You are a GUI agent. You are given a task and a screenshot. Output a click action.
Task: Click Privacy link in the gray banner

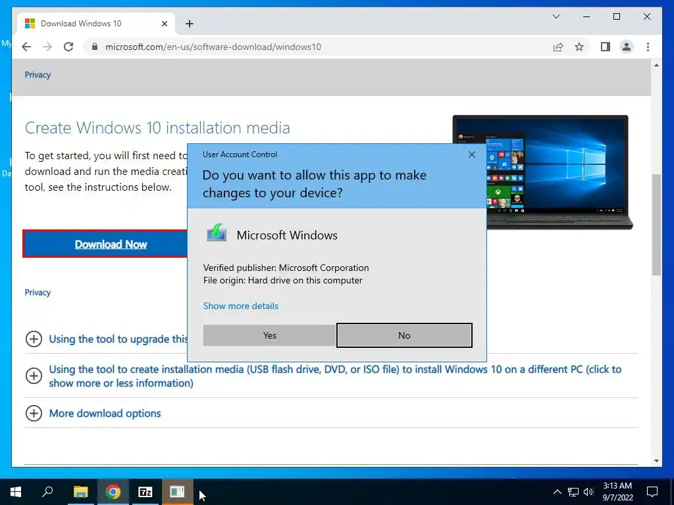pos(38,75)
